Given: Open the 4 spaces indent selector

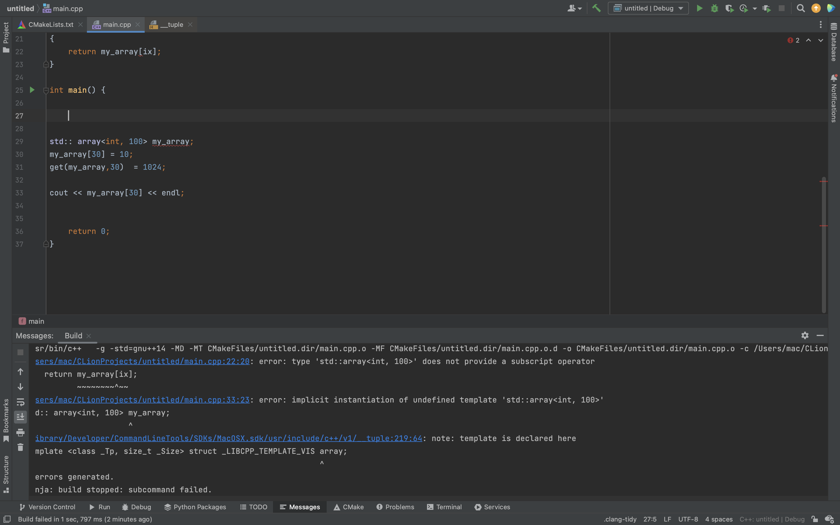Looking at the screenshot, I should click(718, 519).
